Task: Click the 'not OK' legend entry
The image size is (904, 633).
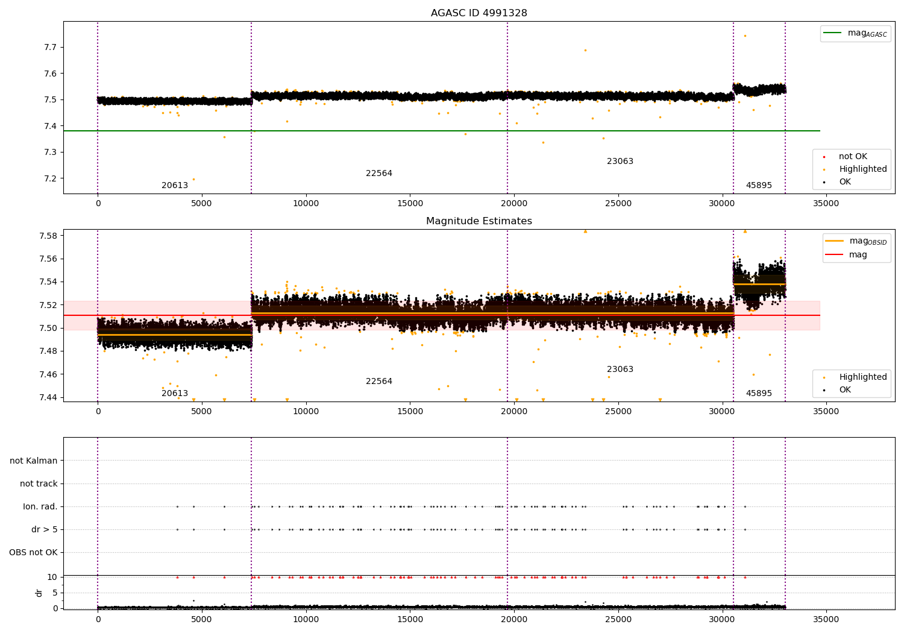Action: pos(846,157)
